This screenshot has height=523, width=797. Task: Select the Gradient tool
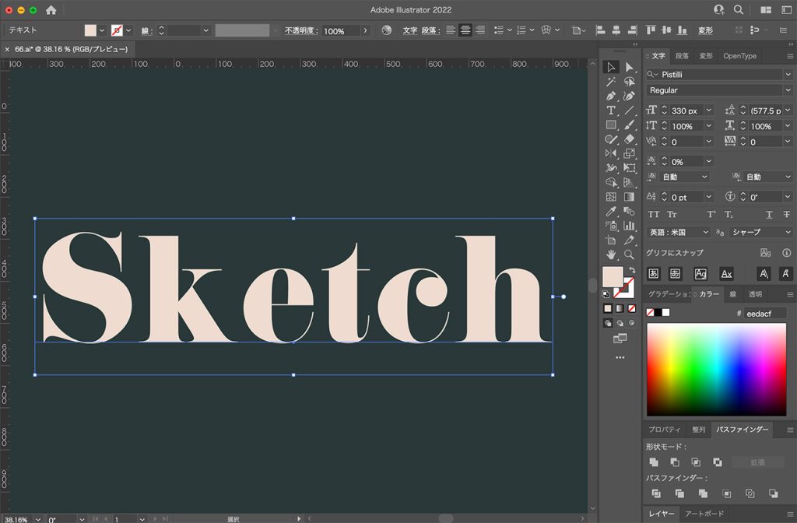tap(630, 195)
